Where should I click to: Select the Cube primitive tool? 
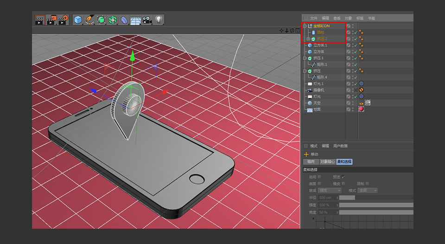pos(78,20)
